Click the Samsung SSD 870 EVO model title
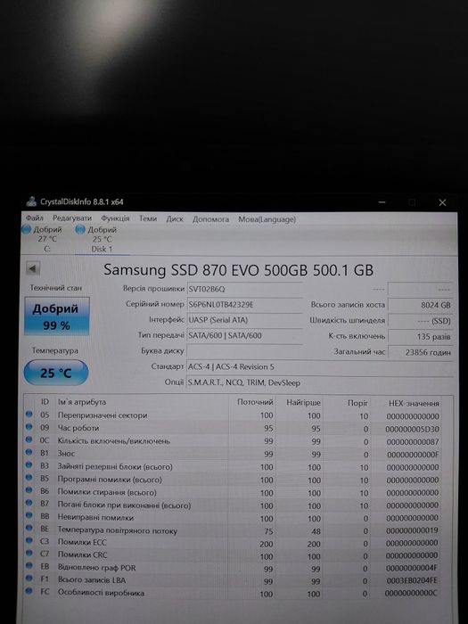The height and width of the screenshot is (624, 468). [x=238, y=270]
